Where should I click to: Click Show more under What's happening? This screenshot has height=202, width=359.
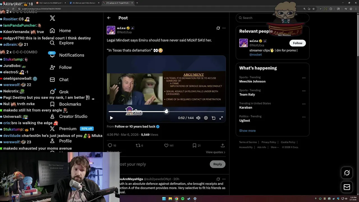[x=247, y=131]
